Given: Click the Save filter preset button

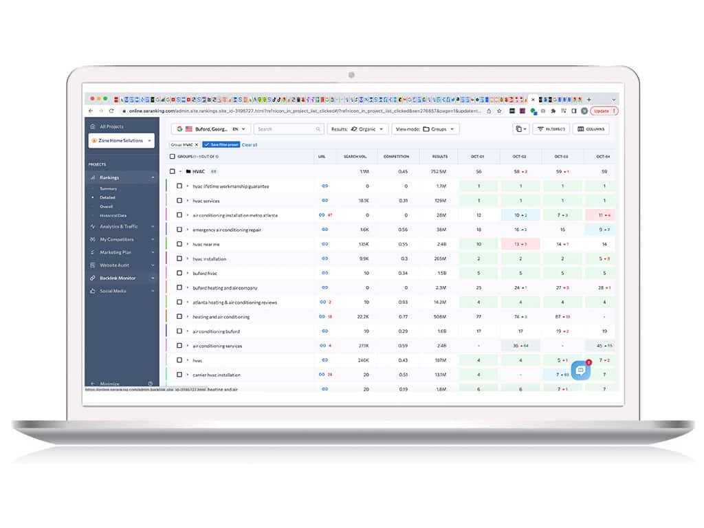Looking at the screenshot, I should [x=221, y=144].
